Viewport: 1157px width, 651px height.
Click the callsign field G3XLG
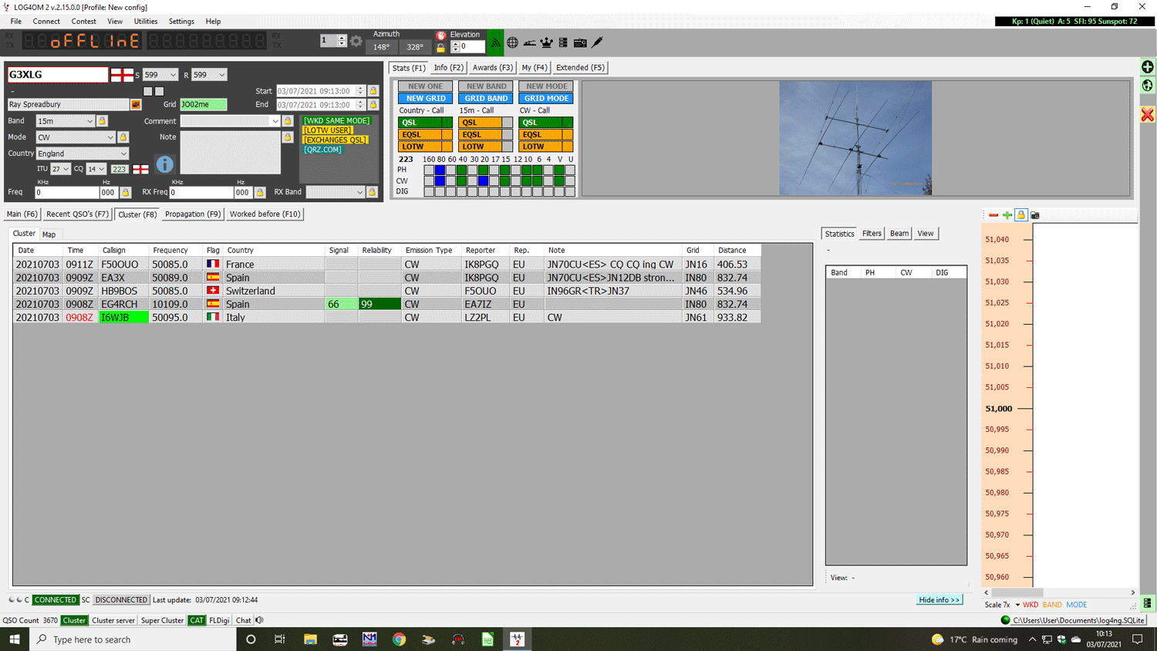point(58,75)
